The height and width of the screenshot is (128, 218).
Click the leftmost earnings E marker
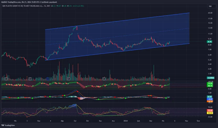(6, 79)
